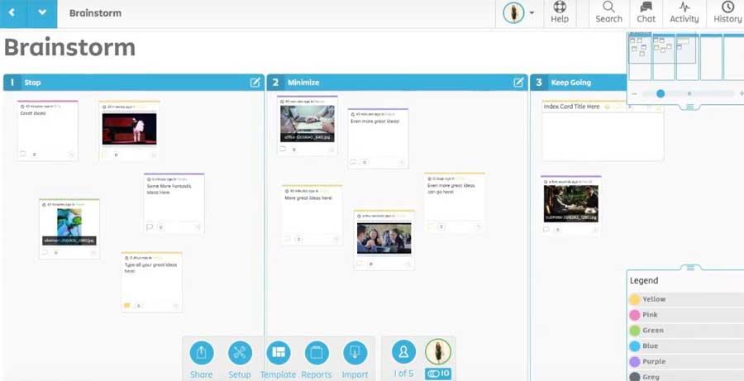This screenshot has height=381, width=744.
Task: Click the 'Index Card Title Here' title field
Action: (572, 107)
